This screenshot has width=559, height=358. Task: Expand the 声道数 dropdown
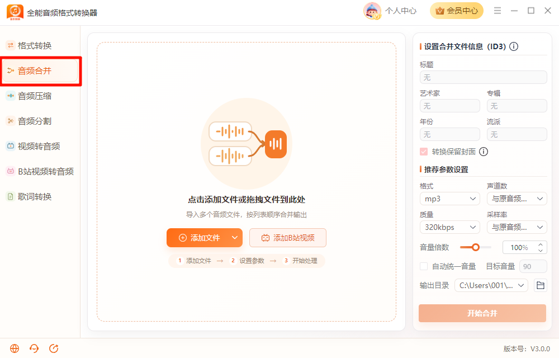tap(517, 199)
